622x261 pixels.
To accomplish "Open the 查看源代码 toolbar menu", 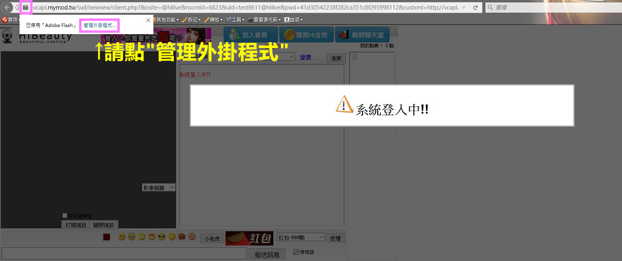I will click(264, 19).
